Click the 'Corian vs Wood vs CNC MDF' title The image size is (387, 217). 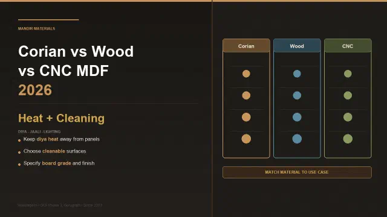(x=76, y=61)
